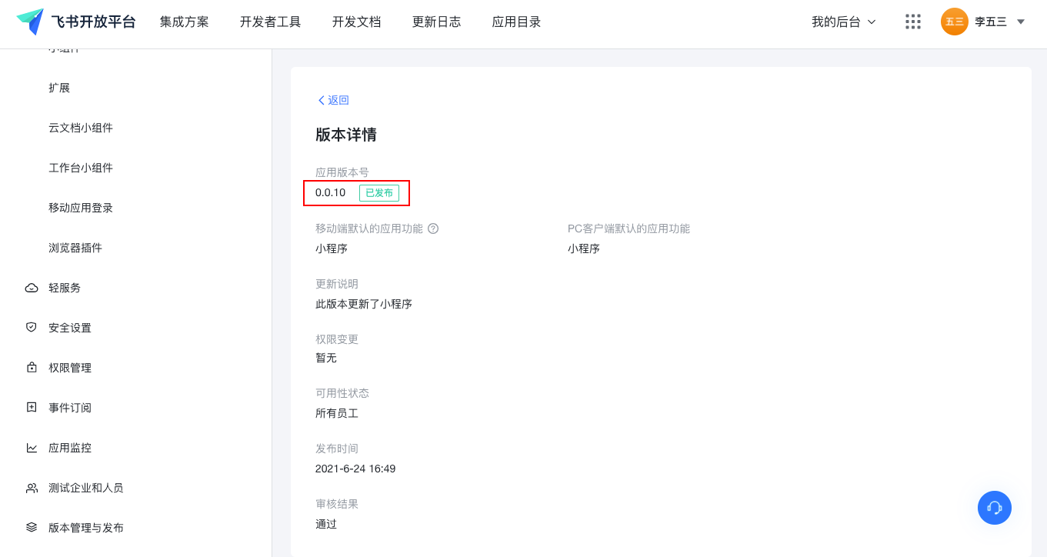This screenshot has width=1047, height=557.
Task: Click the lock icon for 权限管理
Action: (32, 368)
